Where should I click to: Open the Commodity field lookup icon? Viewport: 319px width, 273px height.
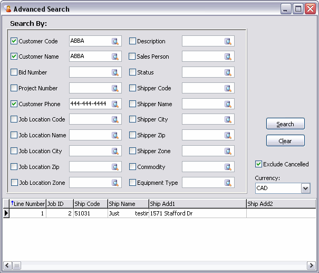tap(228, 167)
